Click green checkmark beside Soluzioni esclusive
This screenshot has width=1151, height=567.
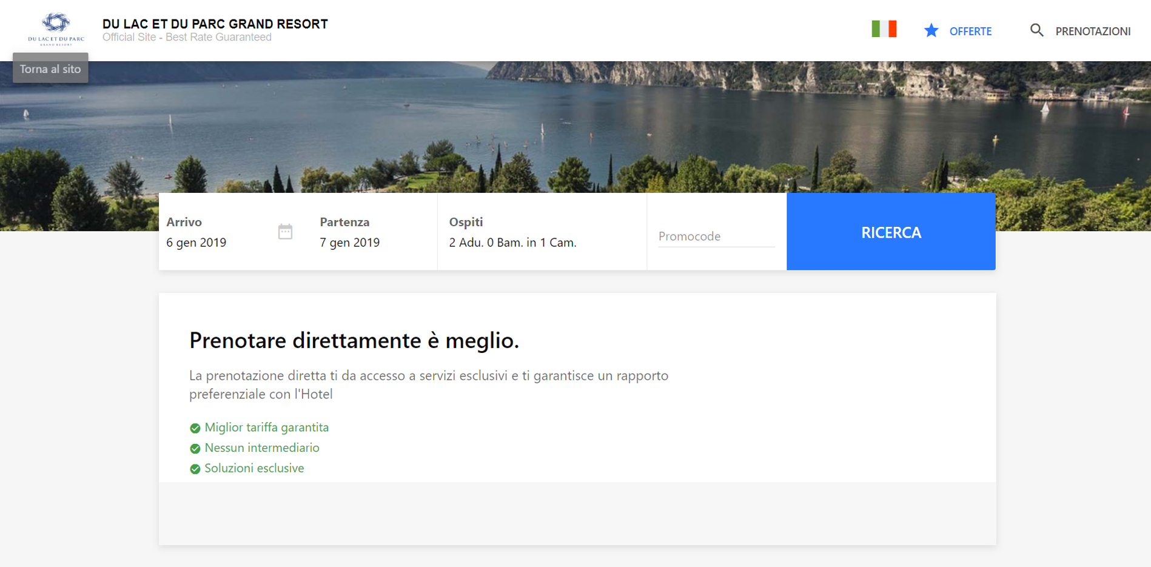pos(195,469)
